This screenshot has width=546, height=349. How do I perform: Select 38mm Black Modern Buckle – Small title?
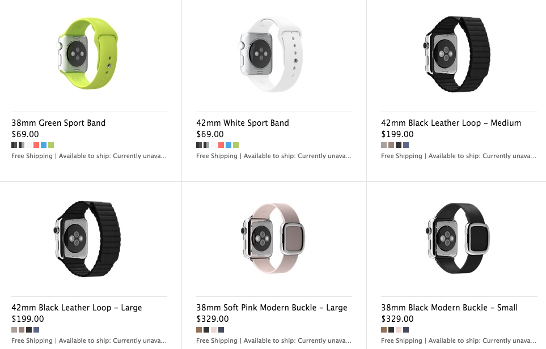click(449, 308)
